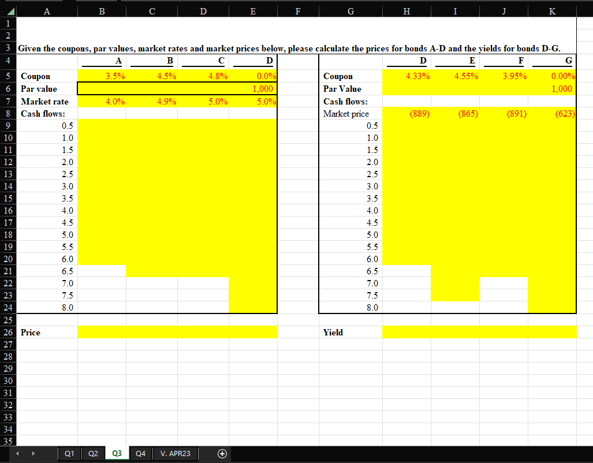The height and width of the screenshot is (463, 593).
Task: Select market price cell (623)
Action: pos(552,114)
